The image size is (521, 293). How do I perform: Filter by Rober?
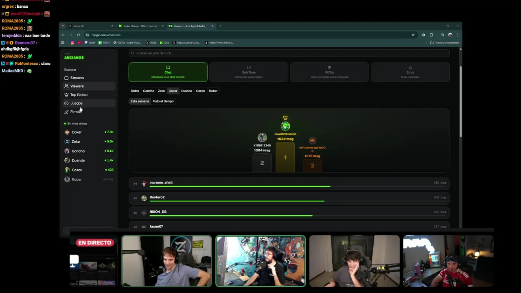coord(213,91)
